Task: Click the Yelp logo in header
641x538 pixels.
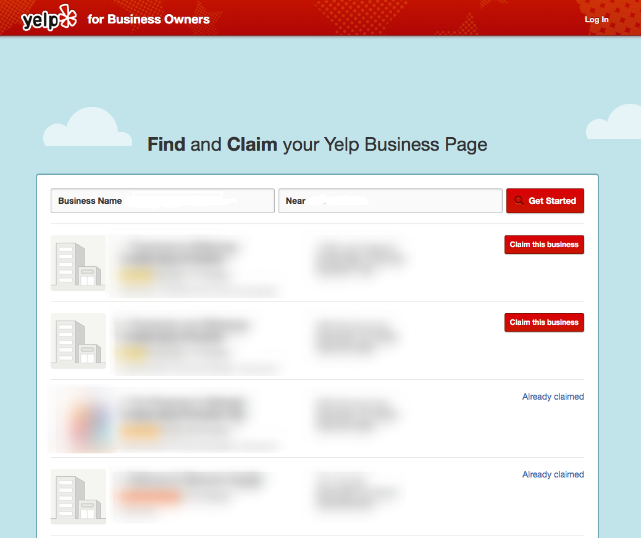Action: [49, 18]
